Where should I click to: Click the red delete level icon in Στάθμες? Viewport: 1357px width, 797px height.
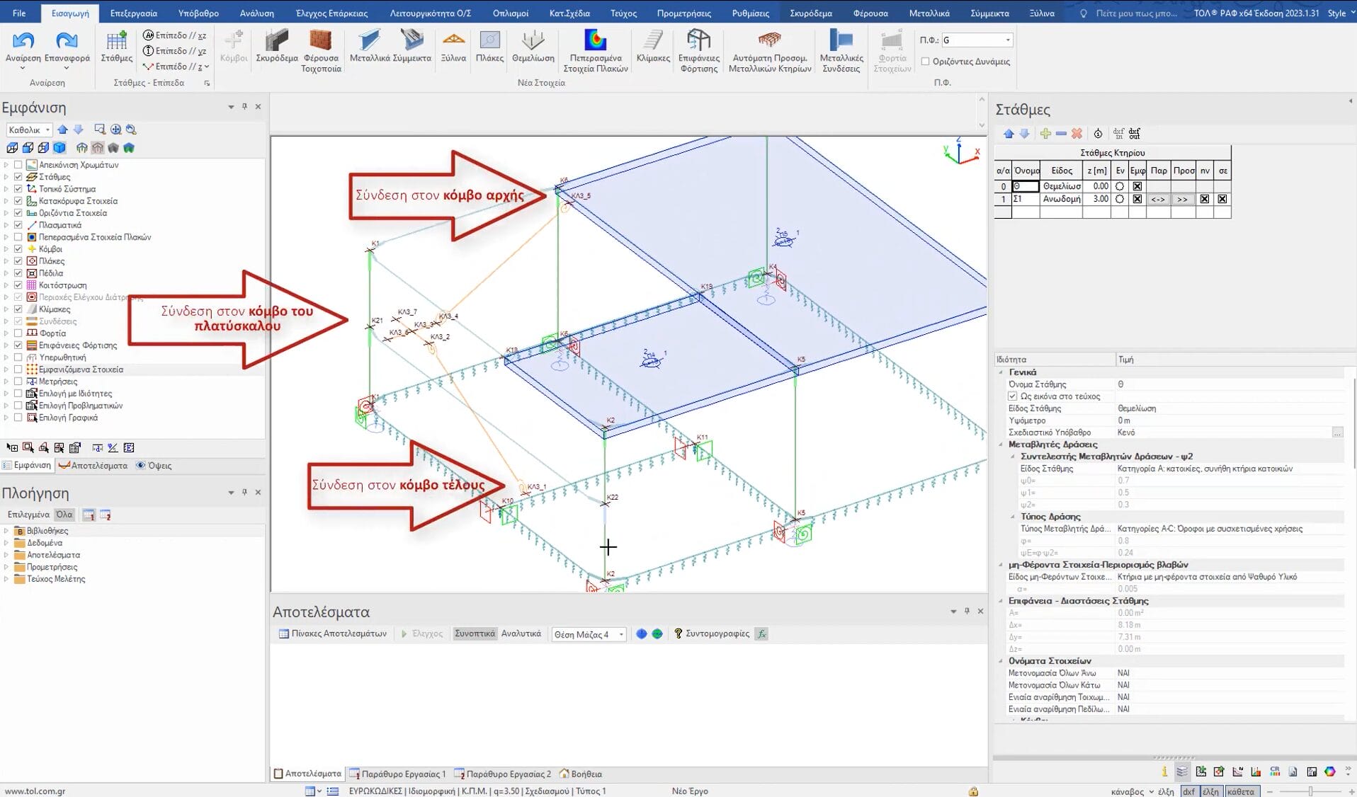(x=1077, y=134)
